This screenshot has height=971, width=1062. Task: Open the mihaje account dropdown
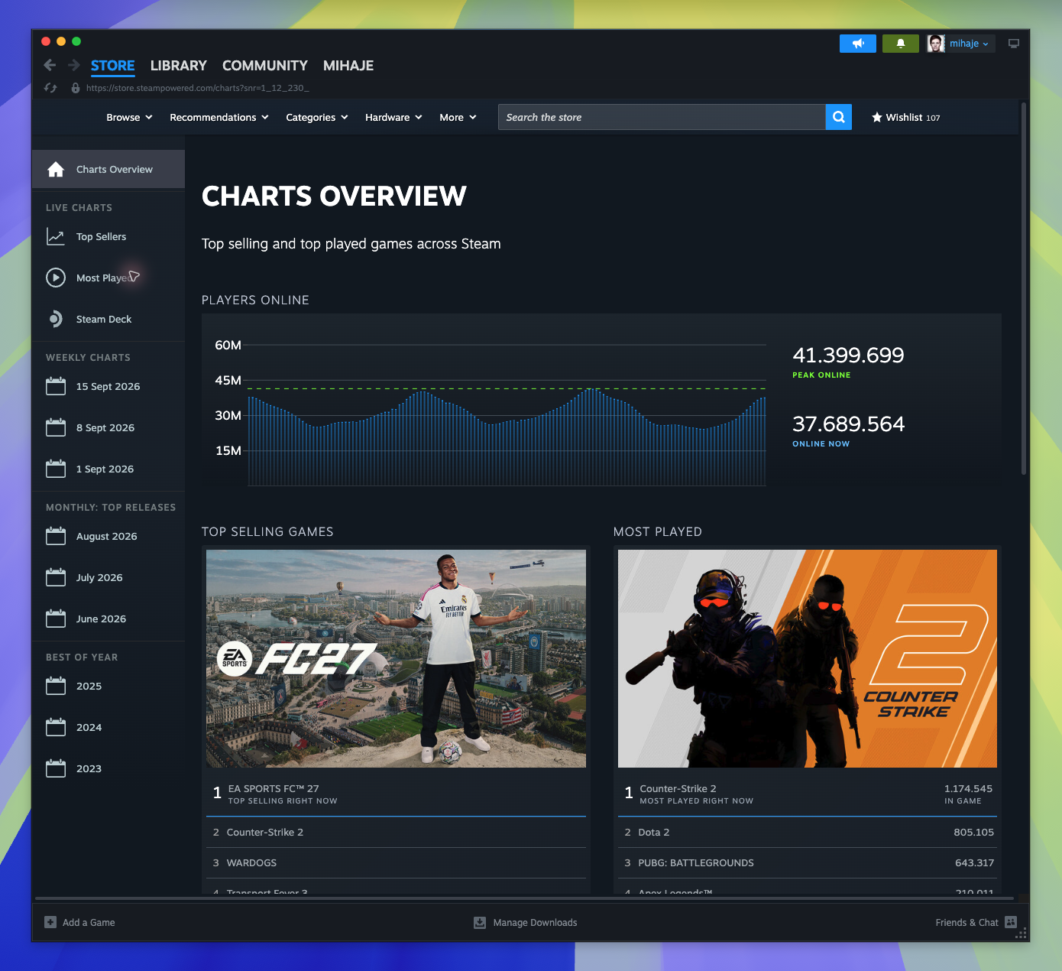point(970,44)
